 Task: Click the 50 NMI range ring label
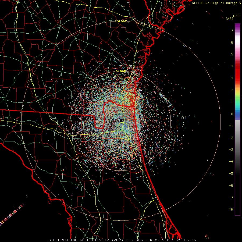tap(121, 71)
